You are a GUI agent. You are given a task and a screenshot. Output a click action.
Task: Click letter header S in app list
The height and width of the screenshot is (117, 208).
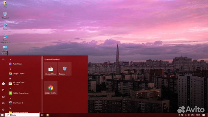(x=10, y=98)
